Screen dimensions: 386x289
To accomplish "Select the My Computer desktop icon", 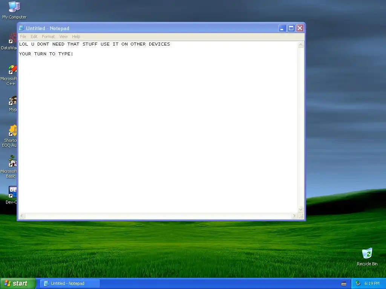I will [x=14, y=10].
